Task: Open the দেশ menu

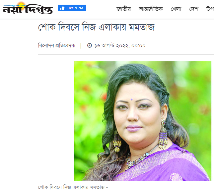Action: click(194, 9)
